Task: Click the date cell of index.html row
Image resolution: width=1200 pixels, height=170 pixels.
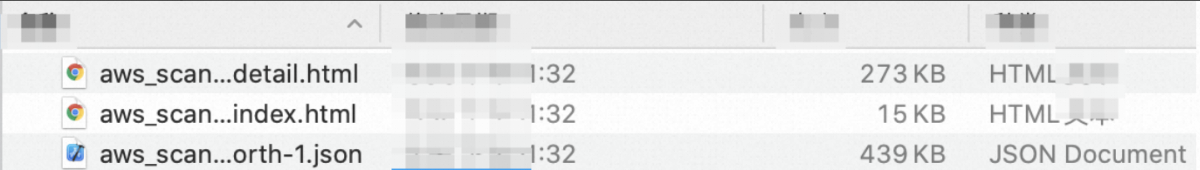Action: (491, 114)
